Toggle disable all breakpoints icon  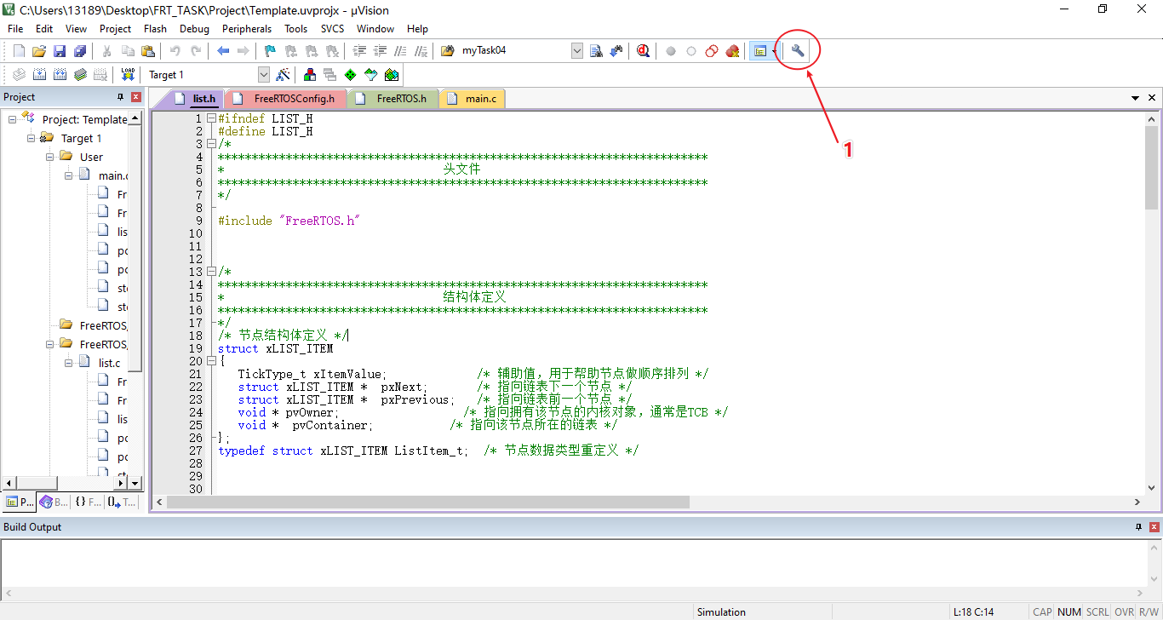coord(712,51)
